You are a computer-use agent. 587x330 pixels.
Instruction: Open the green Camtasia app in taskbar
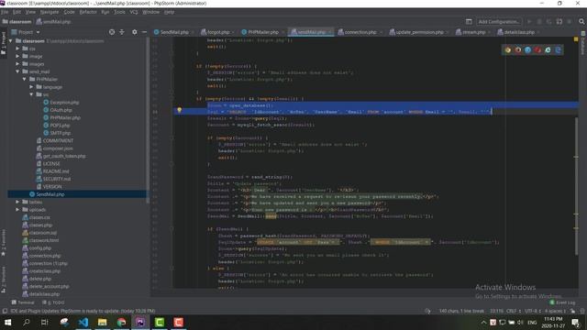click(160, 322)
